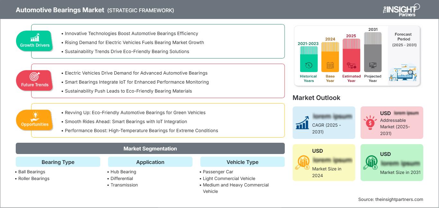Click the Addressable Market lightbulb dollar icon

tap(370, 122)
